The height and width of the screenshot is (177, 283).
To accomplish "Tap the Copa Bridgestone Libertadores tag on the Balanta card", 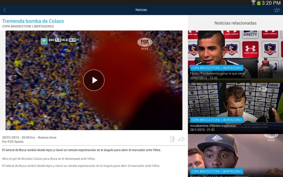I will [217, 171].
